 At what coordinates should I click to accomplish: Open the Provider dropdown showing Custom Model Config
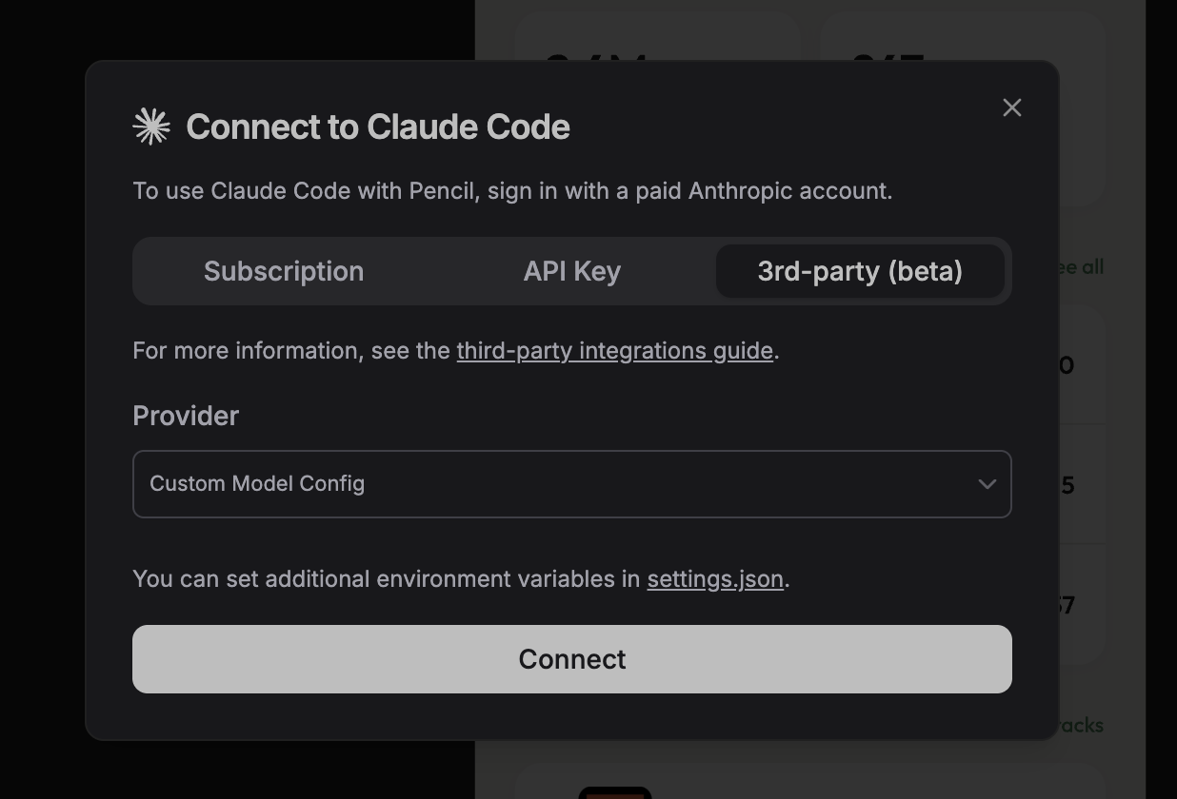[572, 484]
